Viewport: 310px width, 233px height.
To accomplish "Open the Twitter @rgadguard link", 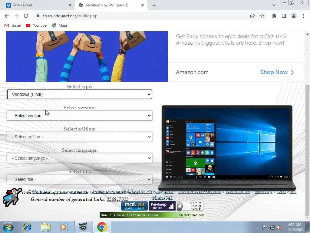I will (x=152, y=192).
